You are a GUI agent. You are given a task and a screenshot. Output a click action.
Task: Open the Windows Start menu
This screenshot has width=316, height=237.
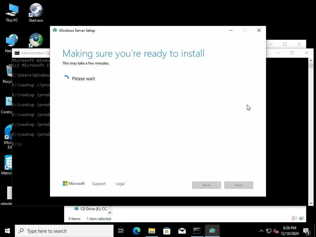click(7, 231)
